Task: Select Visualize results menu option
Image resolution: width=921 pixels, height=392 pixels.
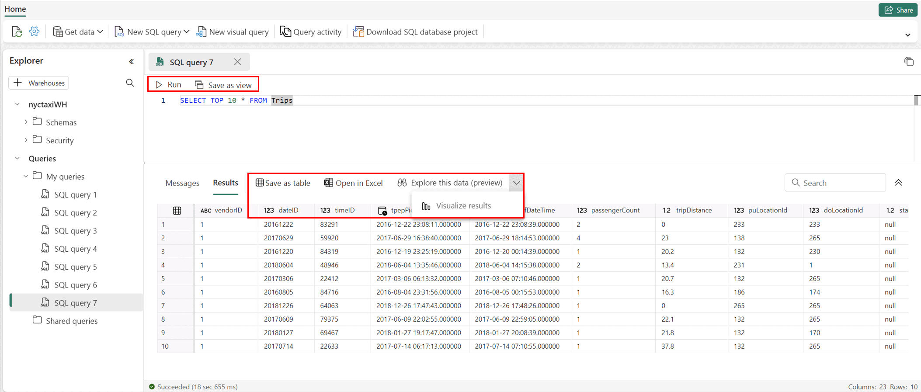Action: (463, 206)
